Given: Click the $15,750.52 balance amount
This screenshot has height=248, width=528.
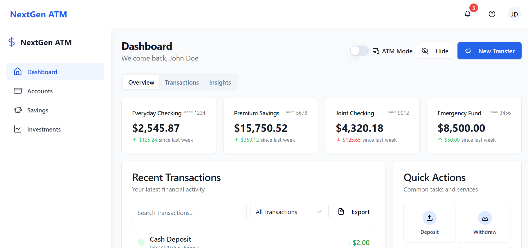Looking at the screenshot, I should (261, 128).
